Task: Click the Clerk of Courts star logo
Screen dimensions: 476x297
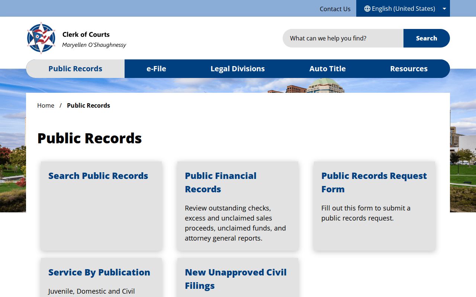Action: pyautogui.click(x=41, y=38)
